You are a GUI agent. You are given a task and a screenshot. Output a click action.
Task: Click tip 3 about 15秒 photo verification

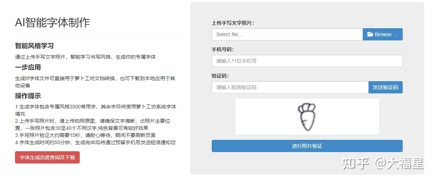coord(85,135)
